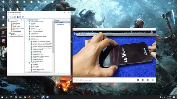Open Google Chrome from the taskbar
Viewport: 177px width, 99px height.
pyautogui.click(x=25, y=97)
